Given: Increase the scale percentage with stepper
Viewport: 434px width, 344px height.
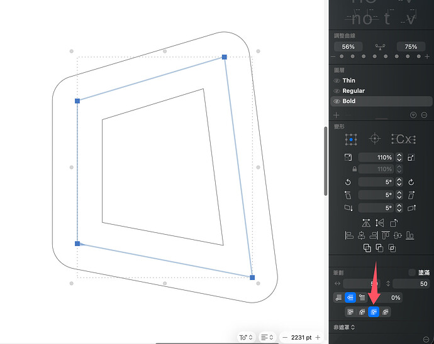Looking at the screenshot, I should point(399,156).
